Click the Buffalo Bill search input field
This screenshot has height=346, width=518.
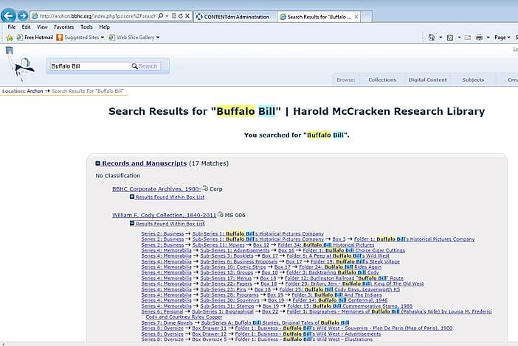pos(89,66)
